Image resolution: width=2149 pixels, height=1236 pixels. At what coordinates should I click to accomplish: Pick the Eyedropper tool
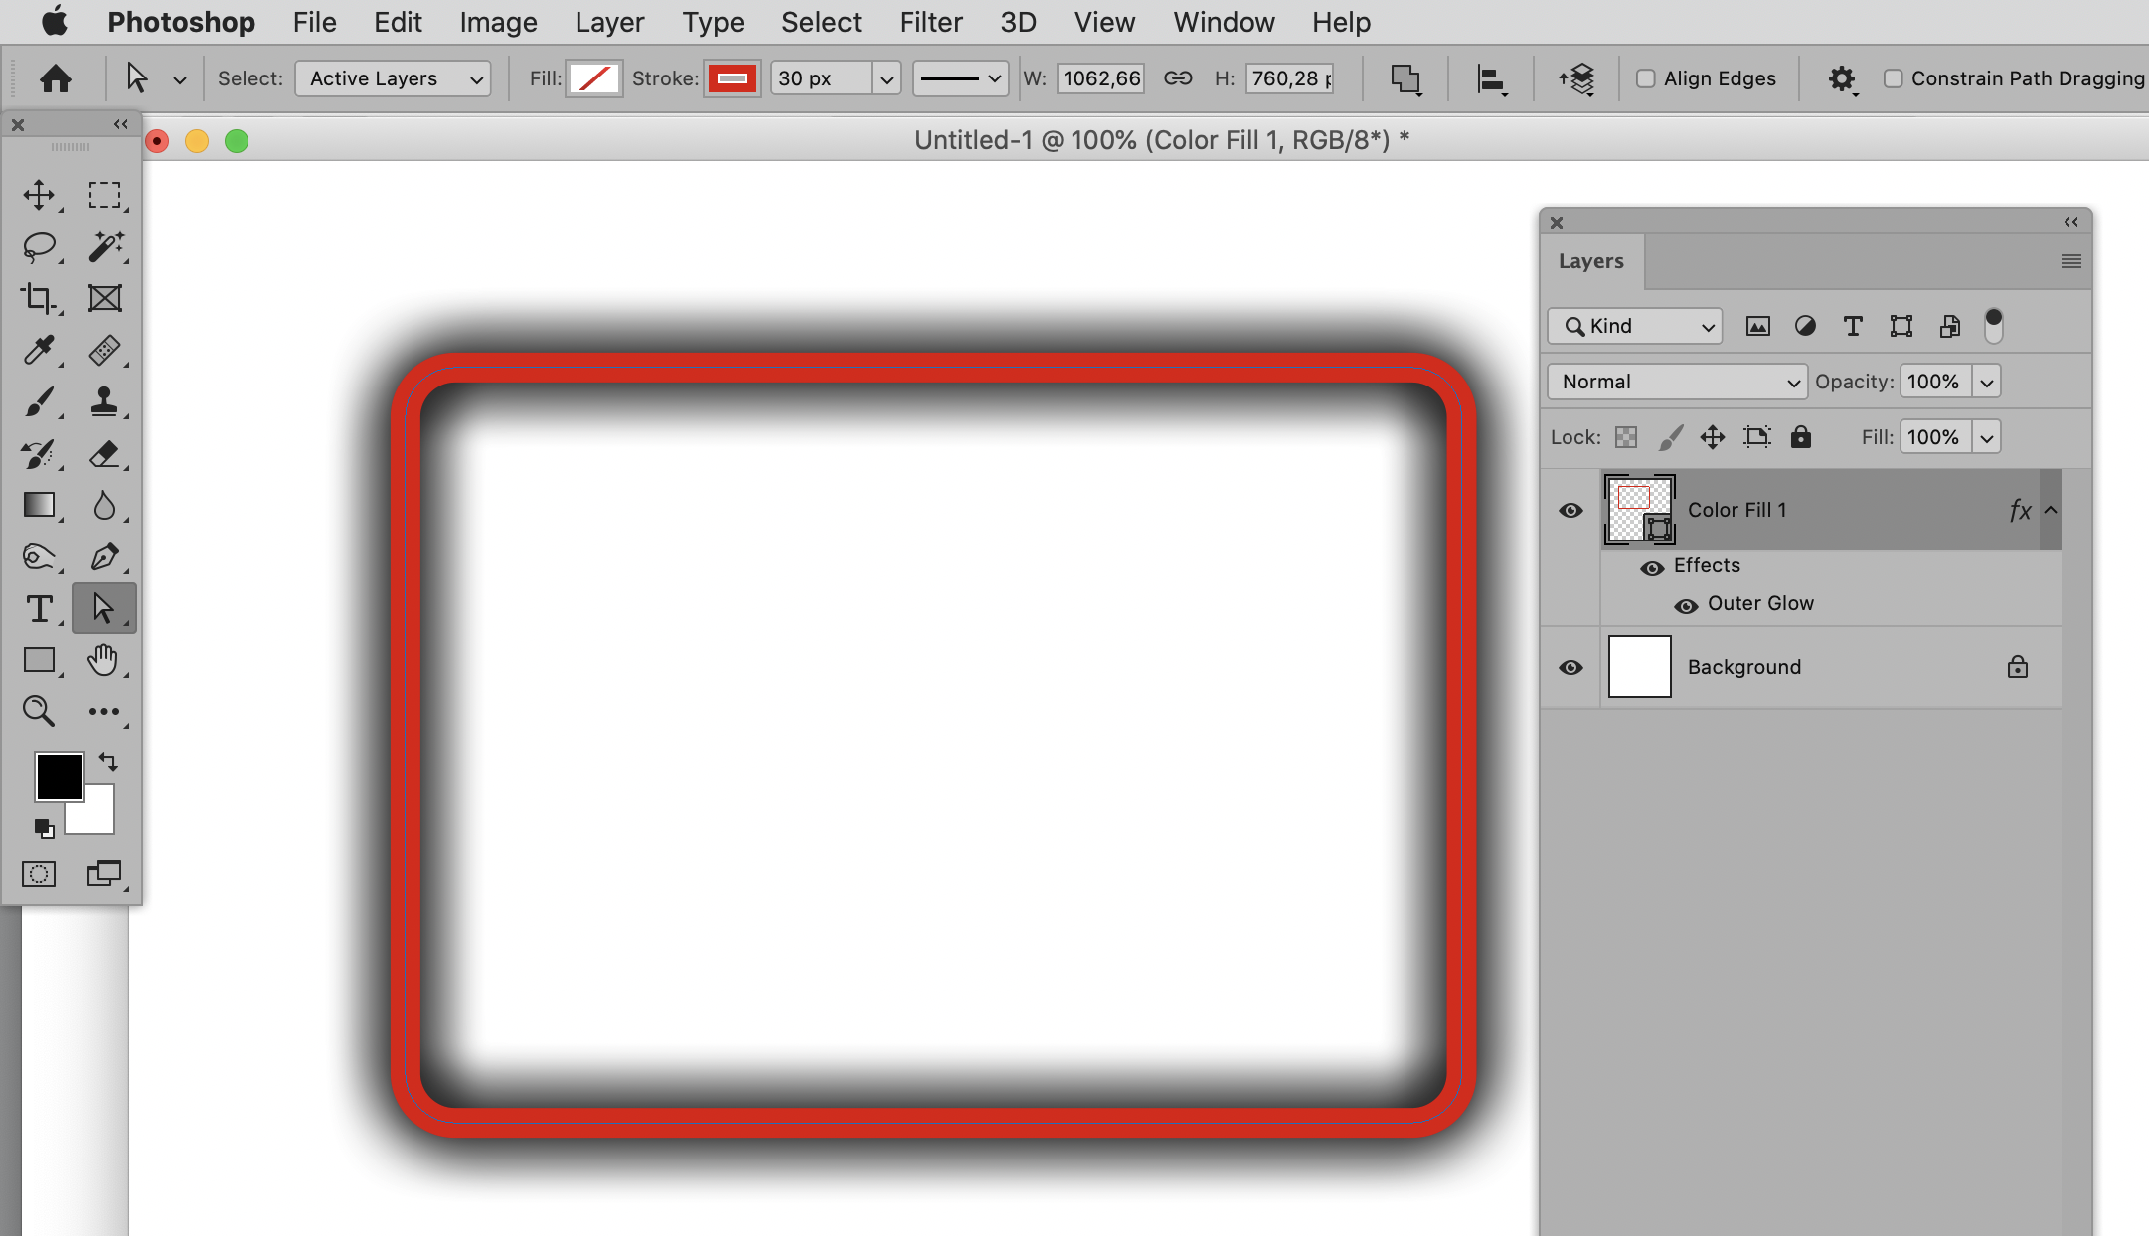(x=39, y=350)
